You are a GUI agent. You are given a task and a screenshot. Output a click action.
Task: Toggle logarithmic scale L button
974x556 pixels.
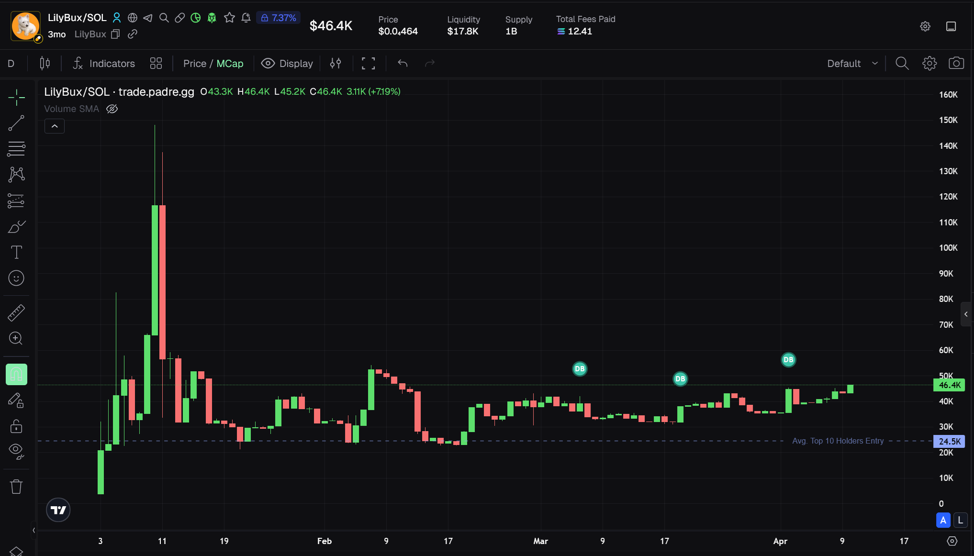click(x=960, y=520)
